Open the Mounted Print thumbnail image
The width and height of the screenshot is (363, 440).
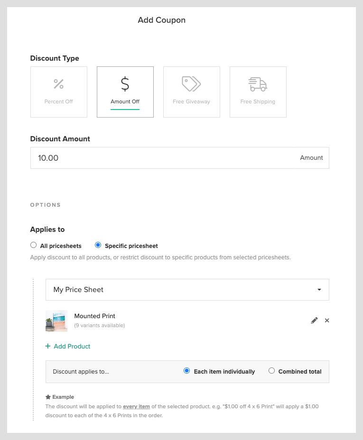point(56,321)
